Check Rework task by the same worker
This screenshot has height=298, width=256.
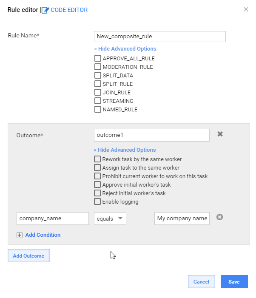[x=97, y=159]
